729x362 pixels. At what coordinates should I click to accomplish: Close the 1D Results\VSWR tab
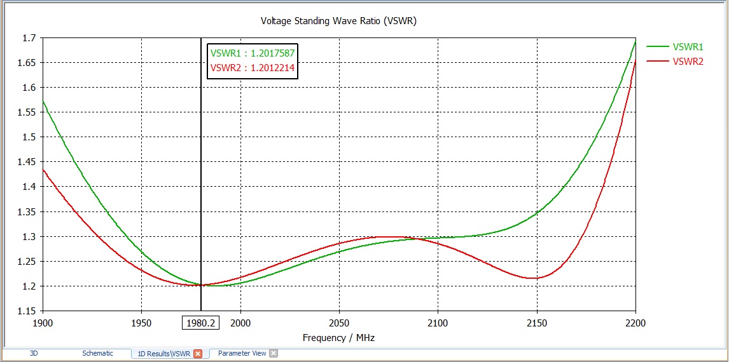[198, 354]
